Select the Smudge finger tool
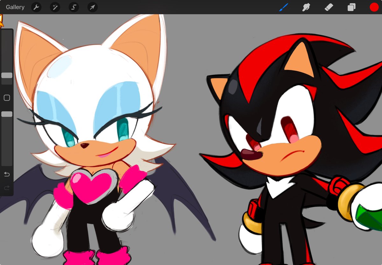 (x=306, y=7)
